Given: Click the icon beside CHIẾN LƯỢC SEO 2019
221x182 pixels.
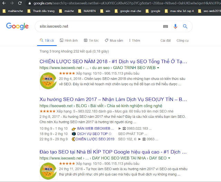Looking at the screenshot, I should [x=74, y=139].
